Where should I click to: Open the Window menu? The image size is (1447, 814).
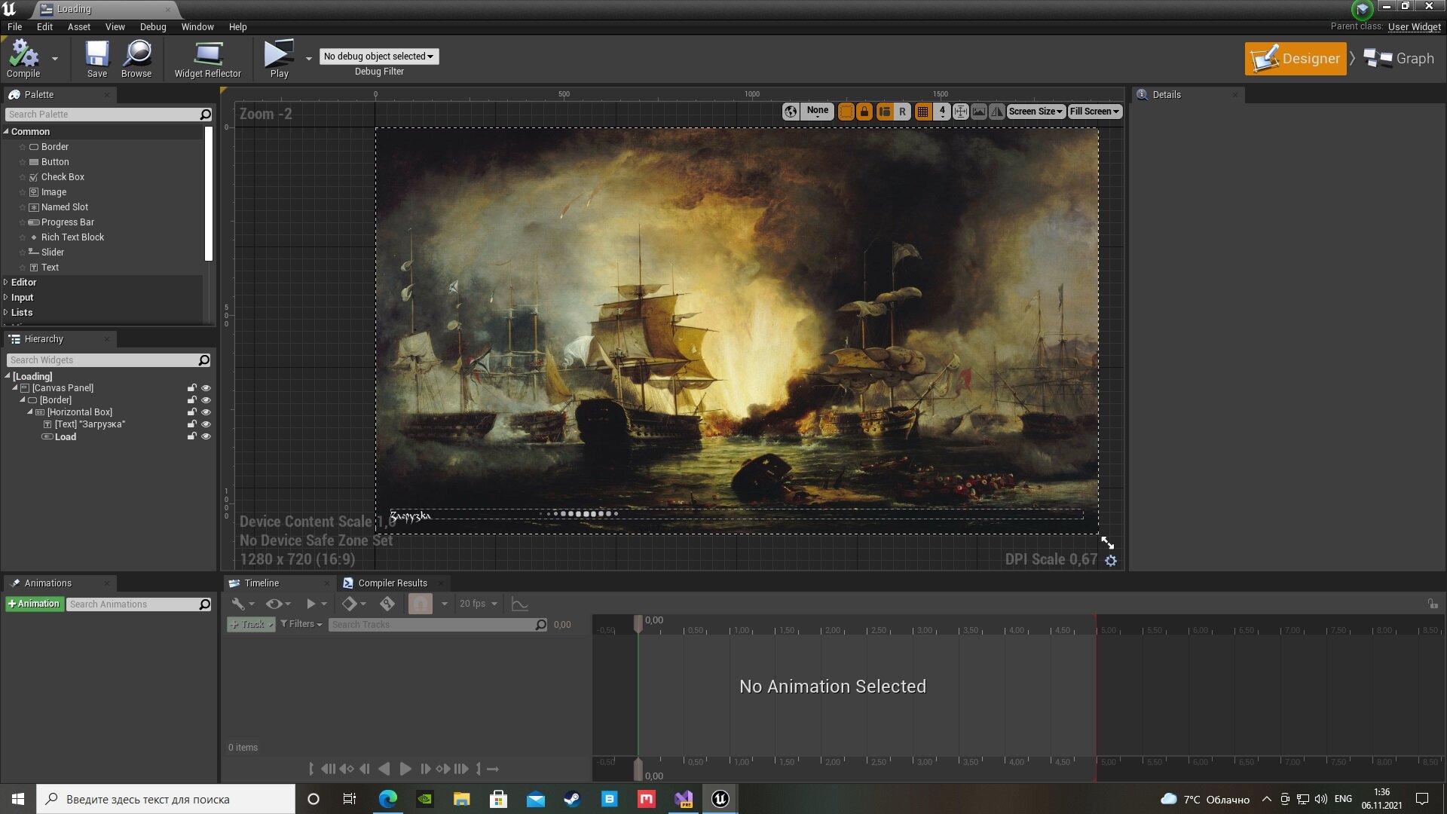pos(197,27)
